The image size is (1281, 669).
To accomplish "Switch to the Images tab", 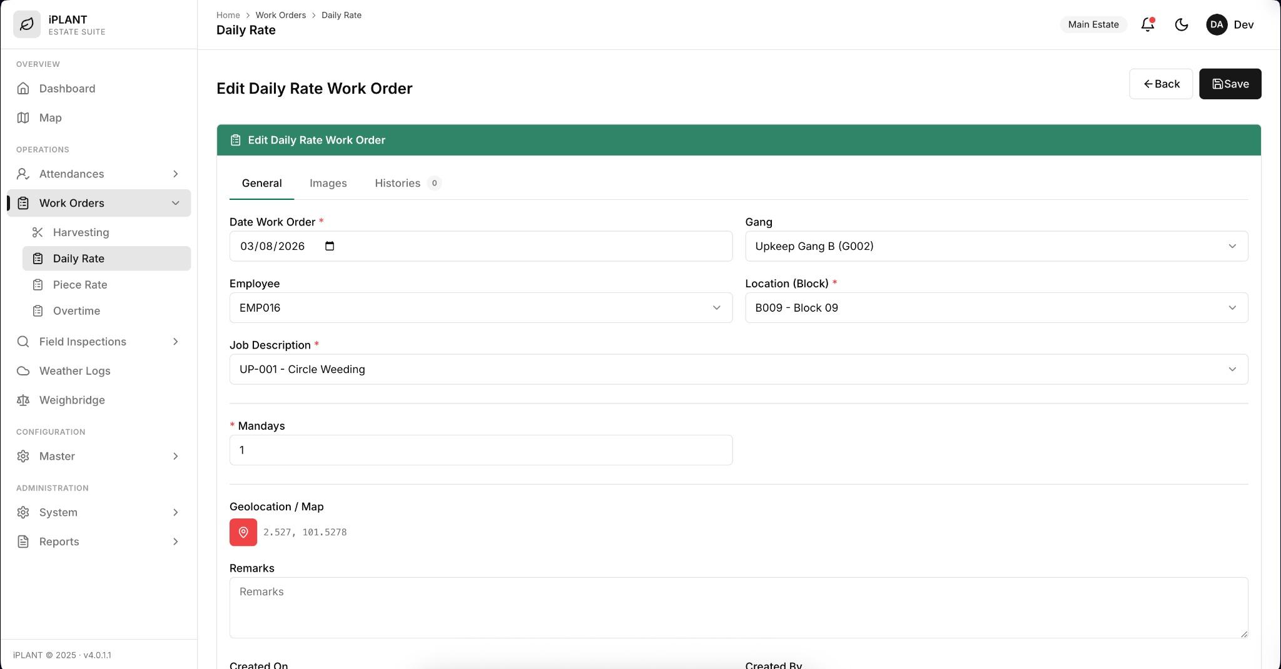I will (328, 183).
